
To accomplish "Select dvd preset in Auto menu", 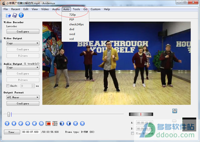I will tap(75, 29).
